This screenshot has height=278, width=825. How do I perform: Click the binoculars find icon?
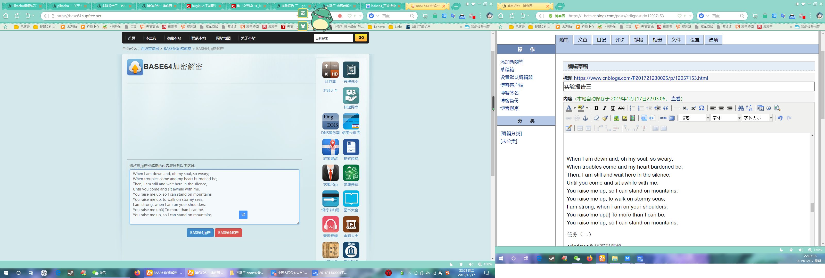click(740, 108)
